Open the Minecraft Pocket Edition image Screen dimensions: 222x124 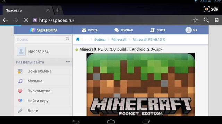coord(140,85)
